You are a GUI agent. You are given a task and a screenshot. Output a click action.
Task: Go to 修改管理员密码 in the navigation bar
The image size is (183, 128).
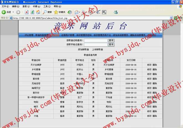pos(84,35)
